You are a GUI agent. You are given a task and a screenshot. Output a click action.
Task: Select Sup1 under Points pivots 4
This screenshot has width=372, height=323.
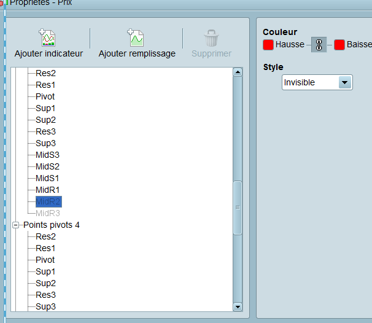click(45, 272)
